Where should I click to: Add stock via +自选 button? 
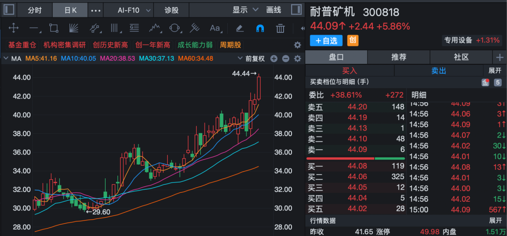pyautogui.click(x=326, y=40)
